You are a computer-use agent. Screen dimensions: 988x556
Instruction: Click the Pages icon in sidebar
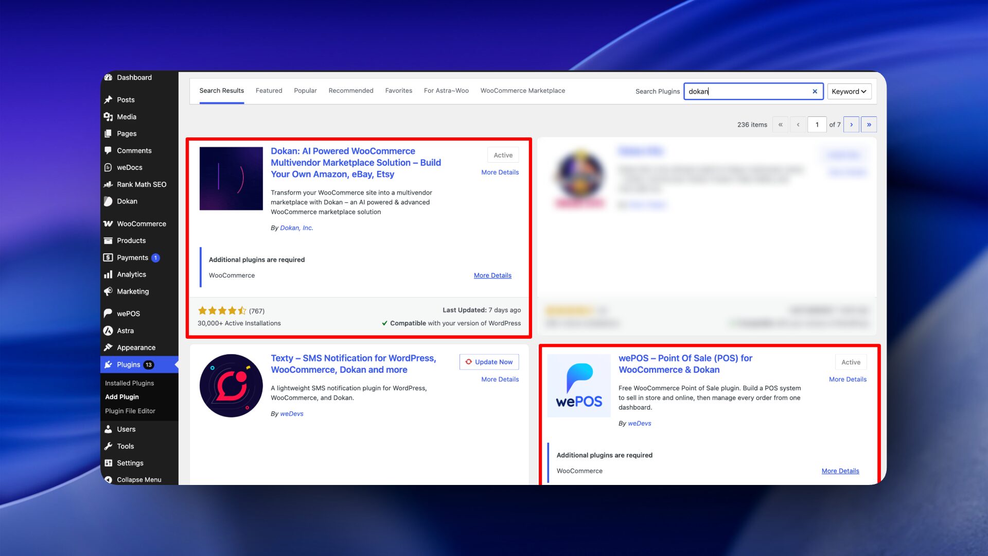108,134
